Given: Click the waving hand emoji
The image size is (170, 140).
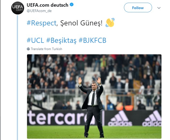Looking at the screenshot, I should [110, 23].
